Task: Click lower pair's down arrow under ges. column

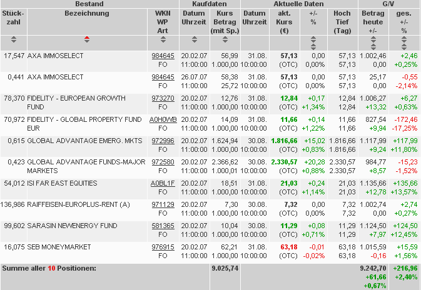Action: point(404,49)
